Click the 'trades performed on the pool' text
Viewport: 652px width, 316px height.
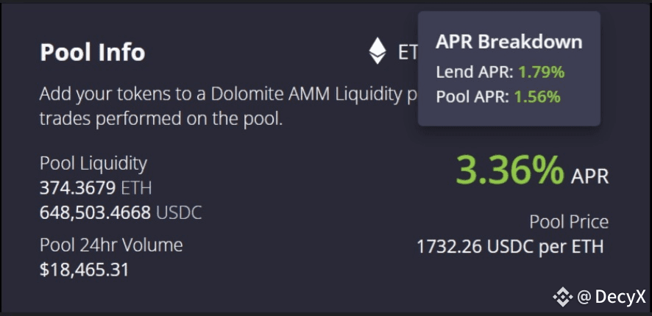(161, 119)
